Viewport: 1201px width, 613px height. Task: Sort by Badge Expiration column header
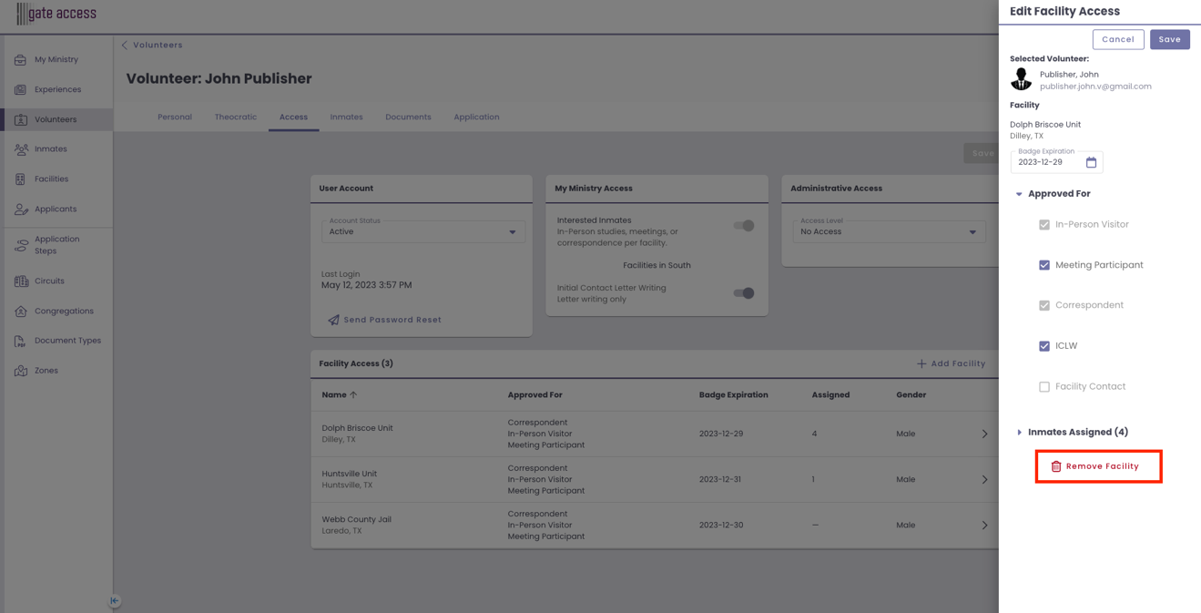click(x=733, y=395)
